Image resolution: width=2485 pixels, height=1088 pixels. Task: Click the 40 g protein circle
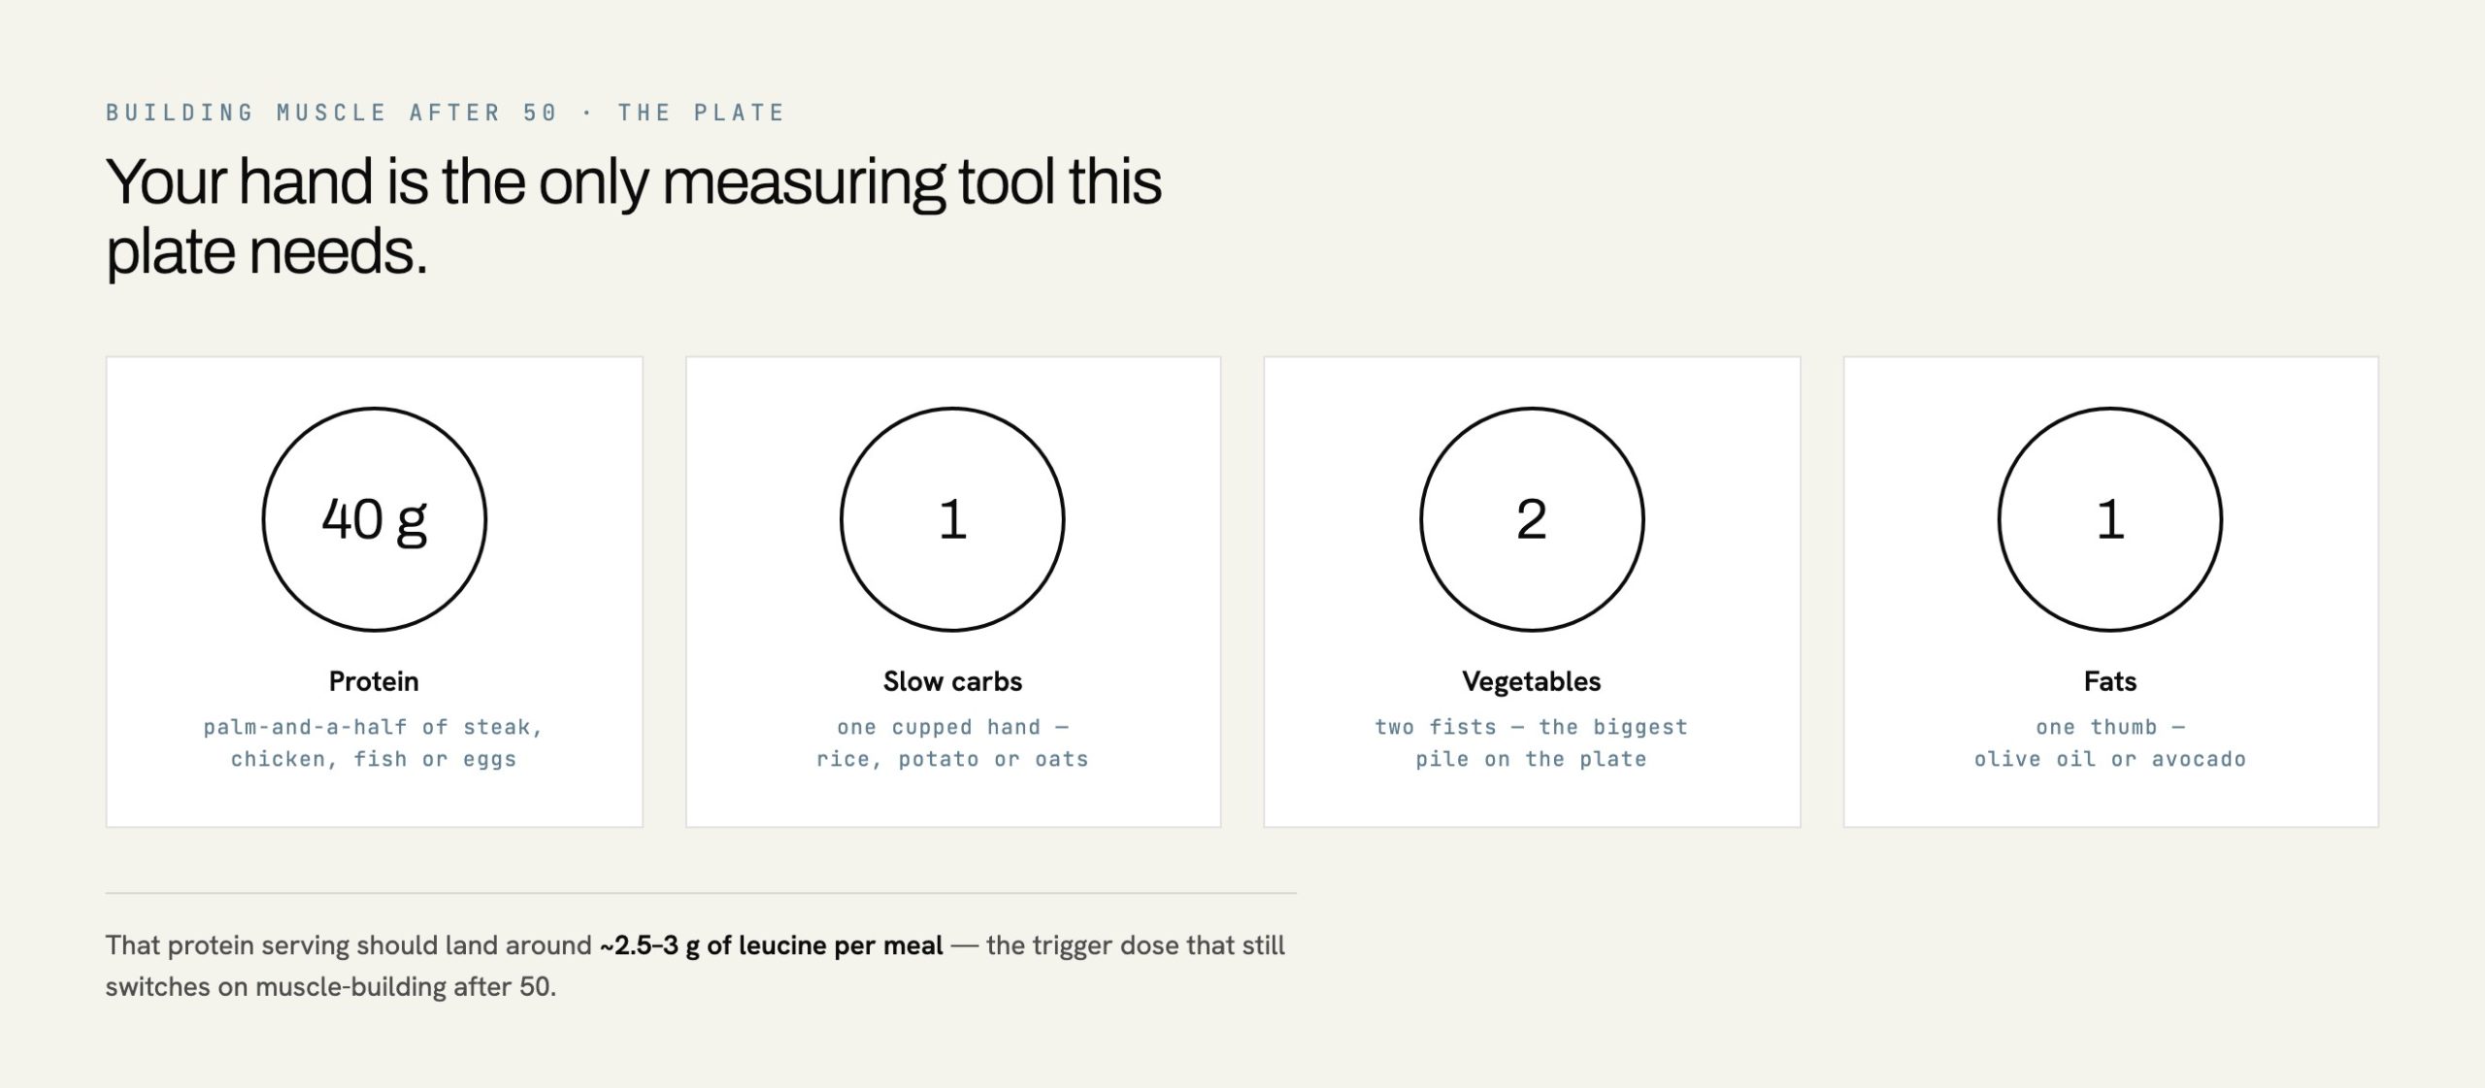pyautogui.click(x=374, y=519)
